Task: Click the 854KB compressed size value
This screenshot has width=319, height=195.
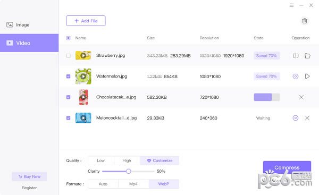Action: tap(171, 77)
